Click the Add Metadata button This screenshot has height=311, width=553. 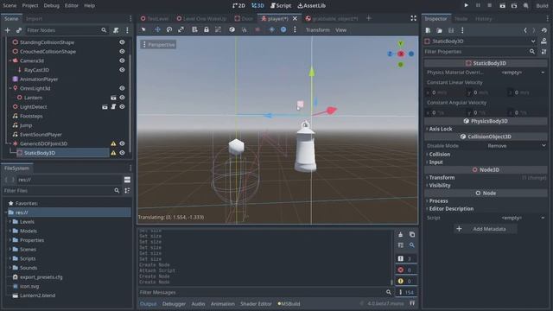pyautogui.click(x=486, y=229)
